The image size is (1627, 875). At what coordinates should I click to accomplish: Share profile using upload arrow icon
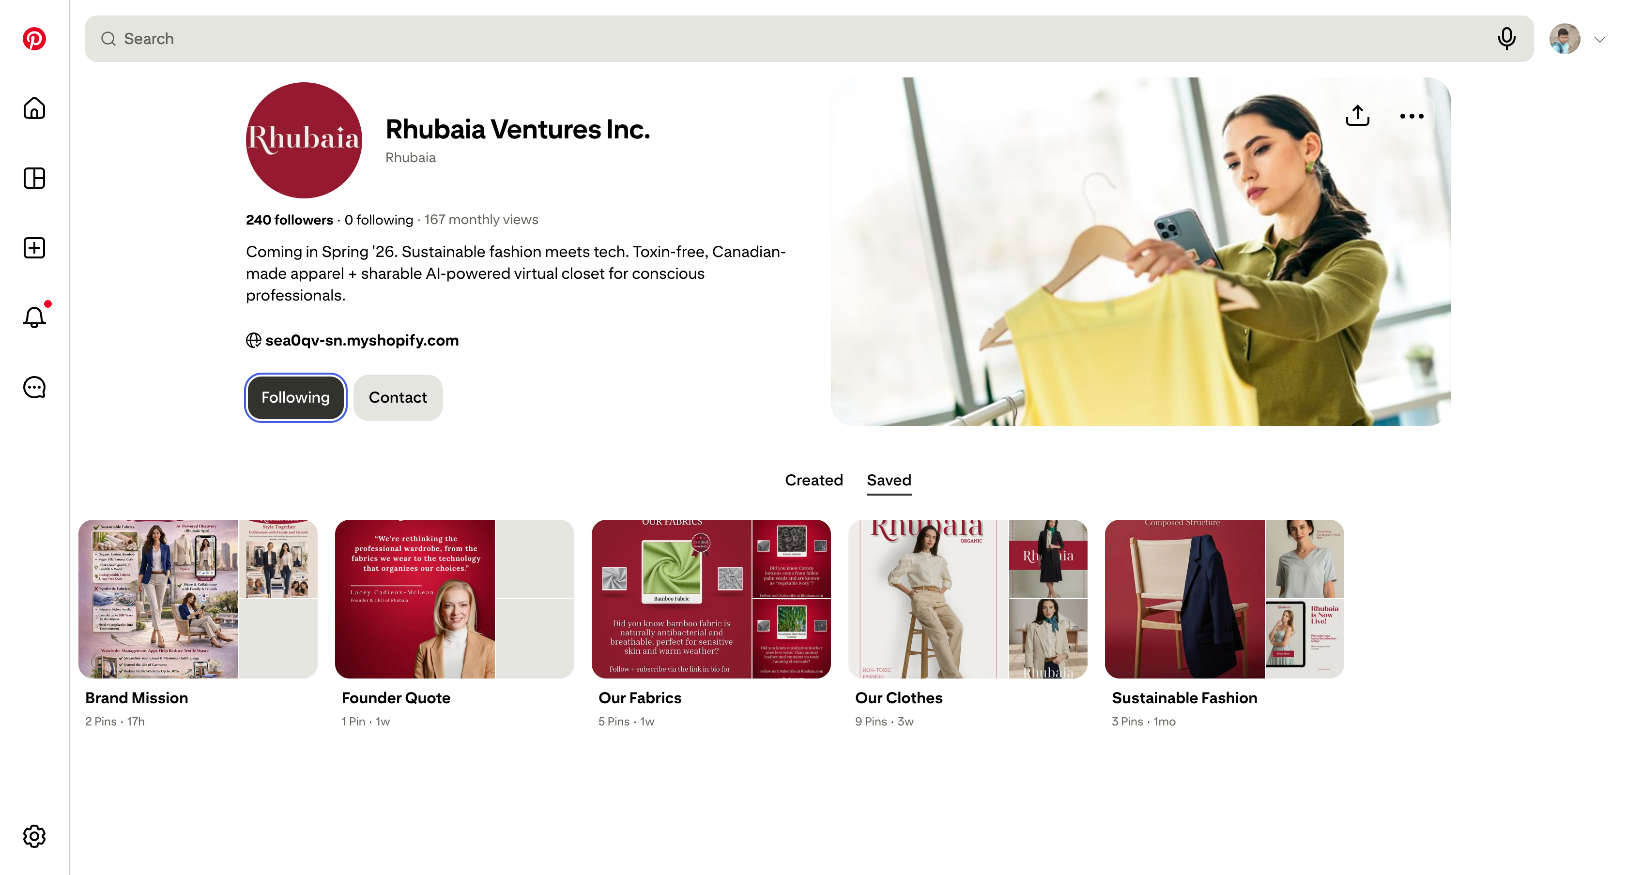click(1357, 116)
